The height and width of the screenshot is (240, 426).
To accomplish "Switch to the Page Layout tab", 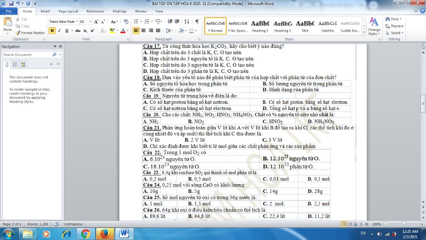I will (68, 11).
